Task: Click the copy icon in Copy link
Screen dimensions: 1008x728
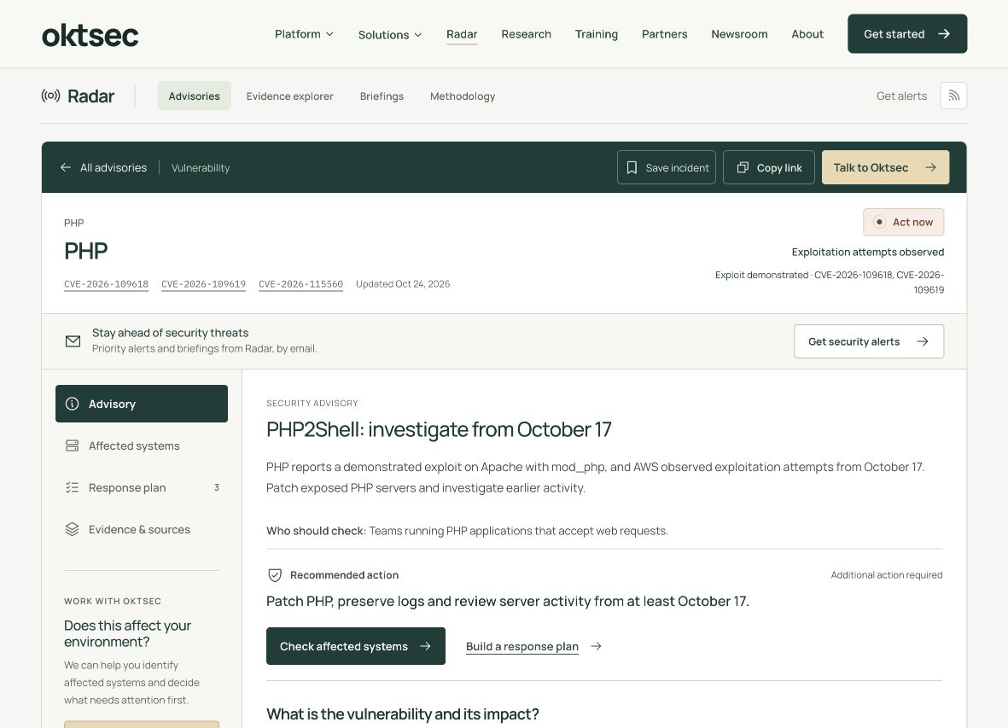Action: pos(743,167)
